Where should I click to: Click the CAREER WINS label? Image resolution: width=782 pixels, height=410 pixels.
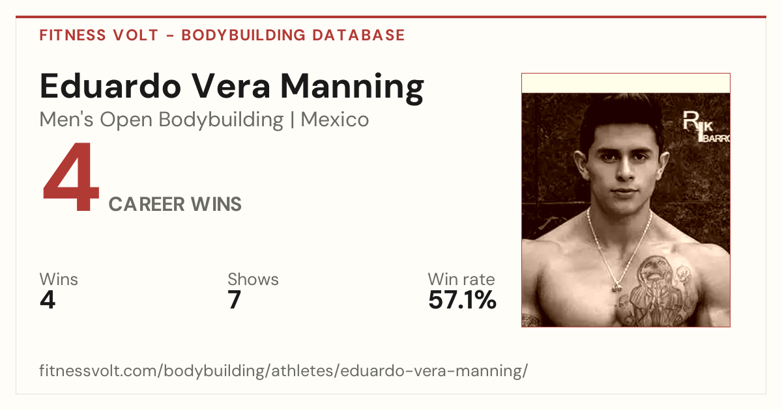tap(175, 204)
